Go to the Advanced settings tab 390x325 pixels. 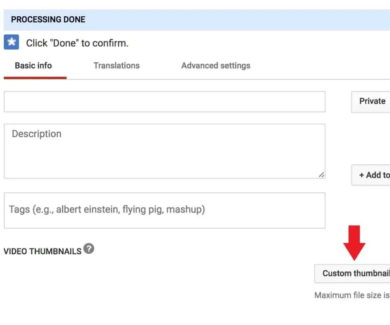click(x=216, y=66)
